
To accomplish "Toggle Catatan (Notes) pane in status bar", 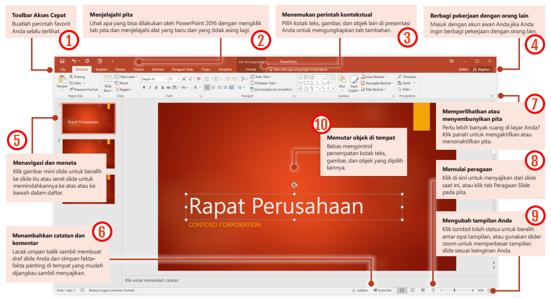I will 360,290.
